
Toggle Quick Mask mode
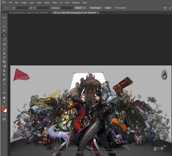pos(4,115)
